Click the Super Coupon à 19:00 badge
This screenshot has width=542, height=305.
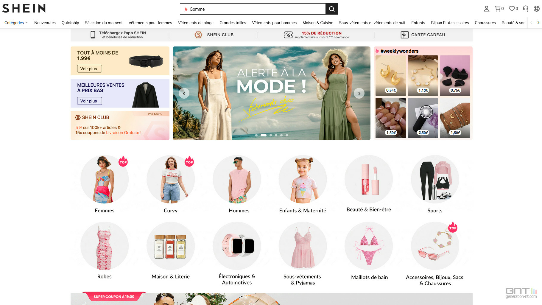pos(114,296)
